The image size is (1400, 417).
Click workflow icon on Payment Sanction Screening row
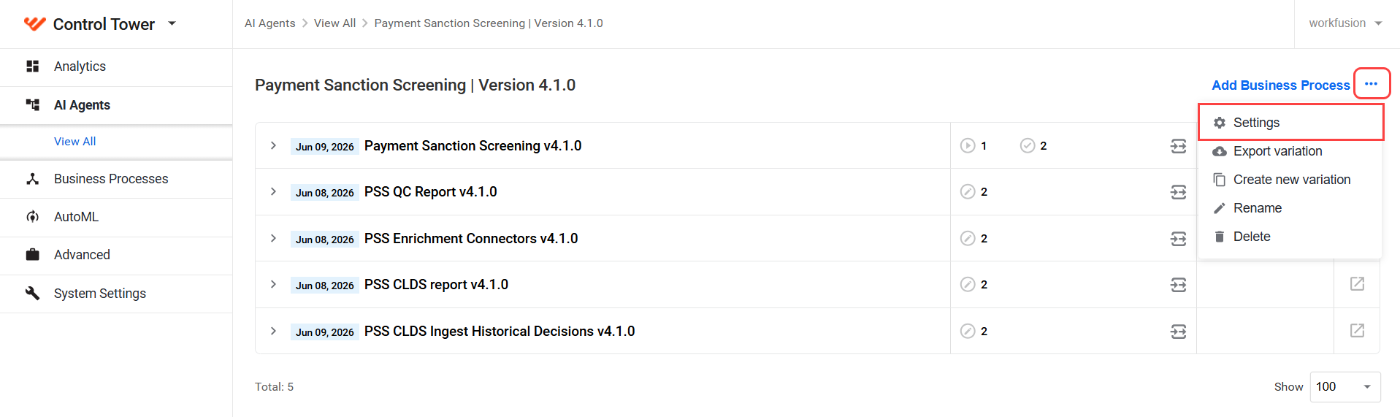(1178, 146)
